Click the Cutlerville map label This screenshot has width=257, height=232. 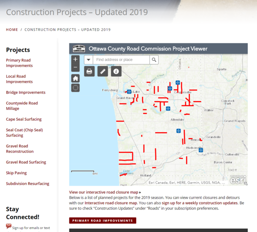coord(232,155)
